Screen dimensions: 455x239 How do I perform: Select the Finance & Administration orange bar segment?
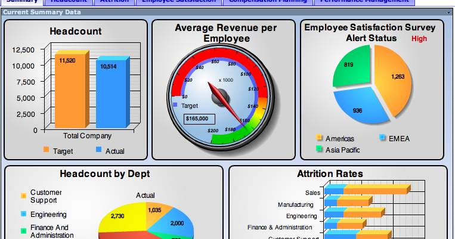pyautogui.click(x=352, y=224)
